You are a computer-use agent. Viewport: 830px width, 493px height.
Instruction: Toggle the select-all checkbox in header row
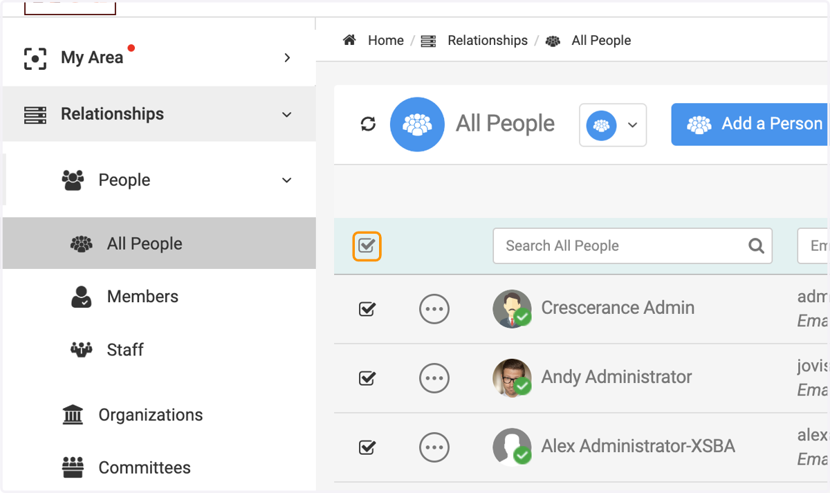[x=367, y=245]
